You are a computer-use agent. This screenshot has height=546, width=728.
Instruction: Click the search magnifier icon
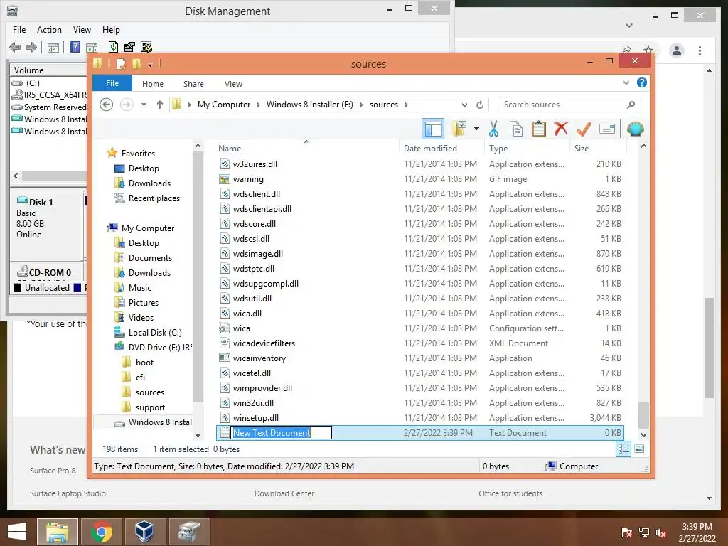[x=631, y=105]
